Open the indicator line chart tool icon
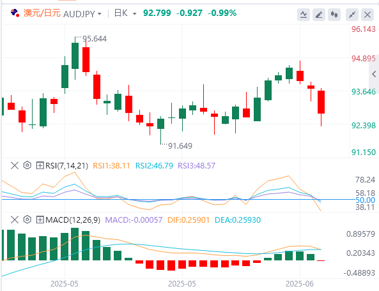The width and height of the screenshot is (379, 291). click(304, 15)
